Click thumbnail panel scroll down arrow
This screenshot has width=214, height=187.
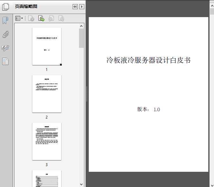point(81,184)
